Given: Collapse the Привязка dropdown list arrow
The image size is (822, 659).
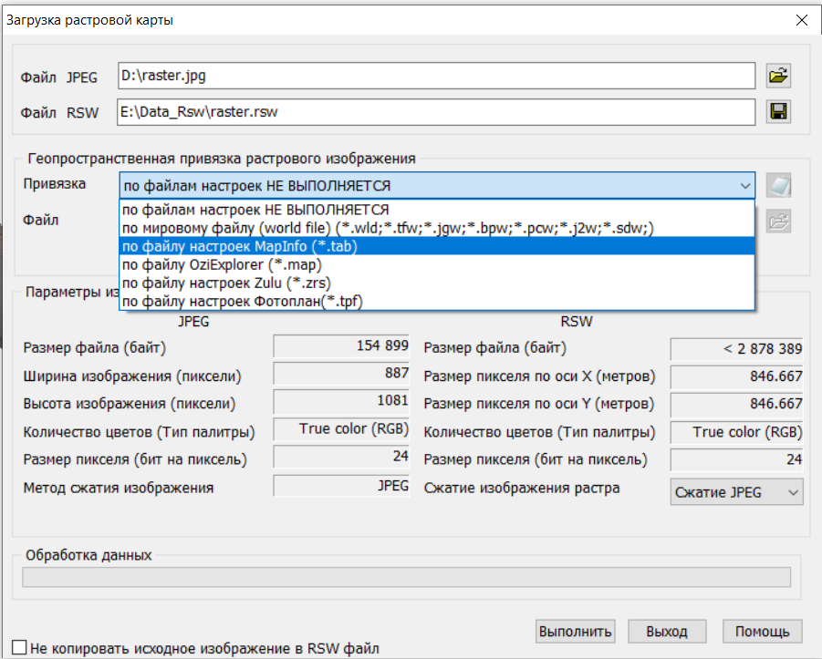Looking at the screenshot, I should point(745,186).
